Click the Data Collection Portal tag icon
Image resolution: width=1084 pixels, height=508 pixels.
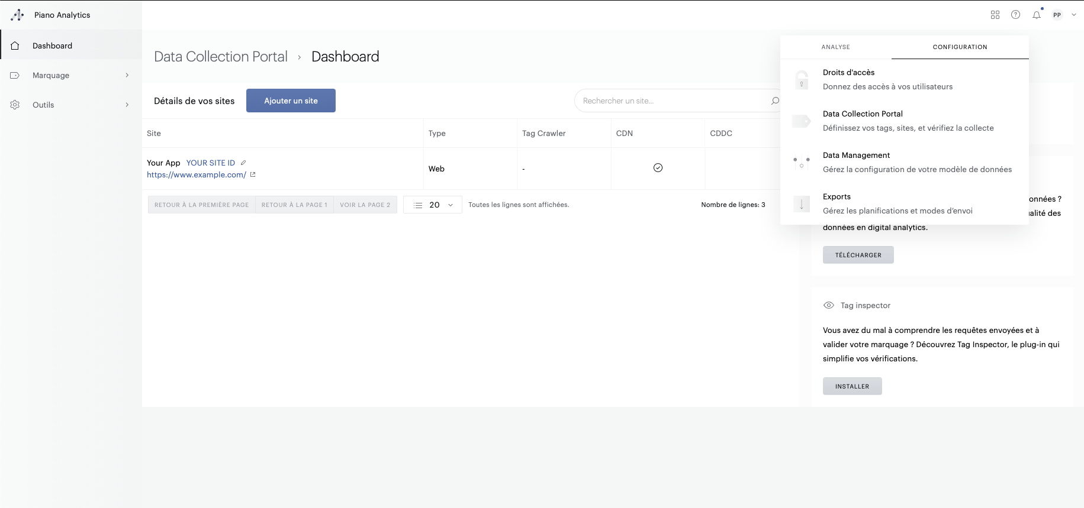802,121
